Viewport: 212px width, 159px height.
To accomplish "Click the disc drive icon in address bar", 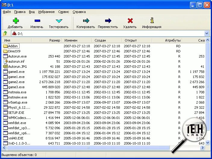I will pos(14,33).
